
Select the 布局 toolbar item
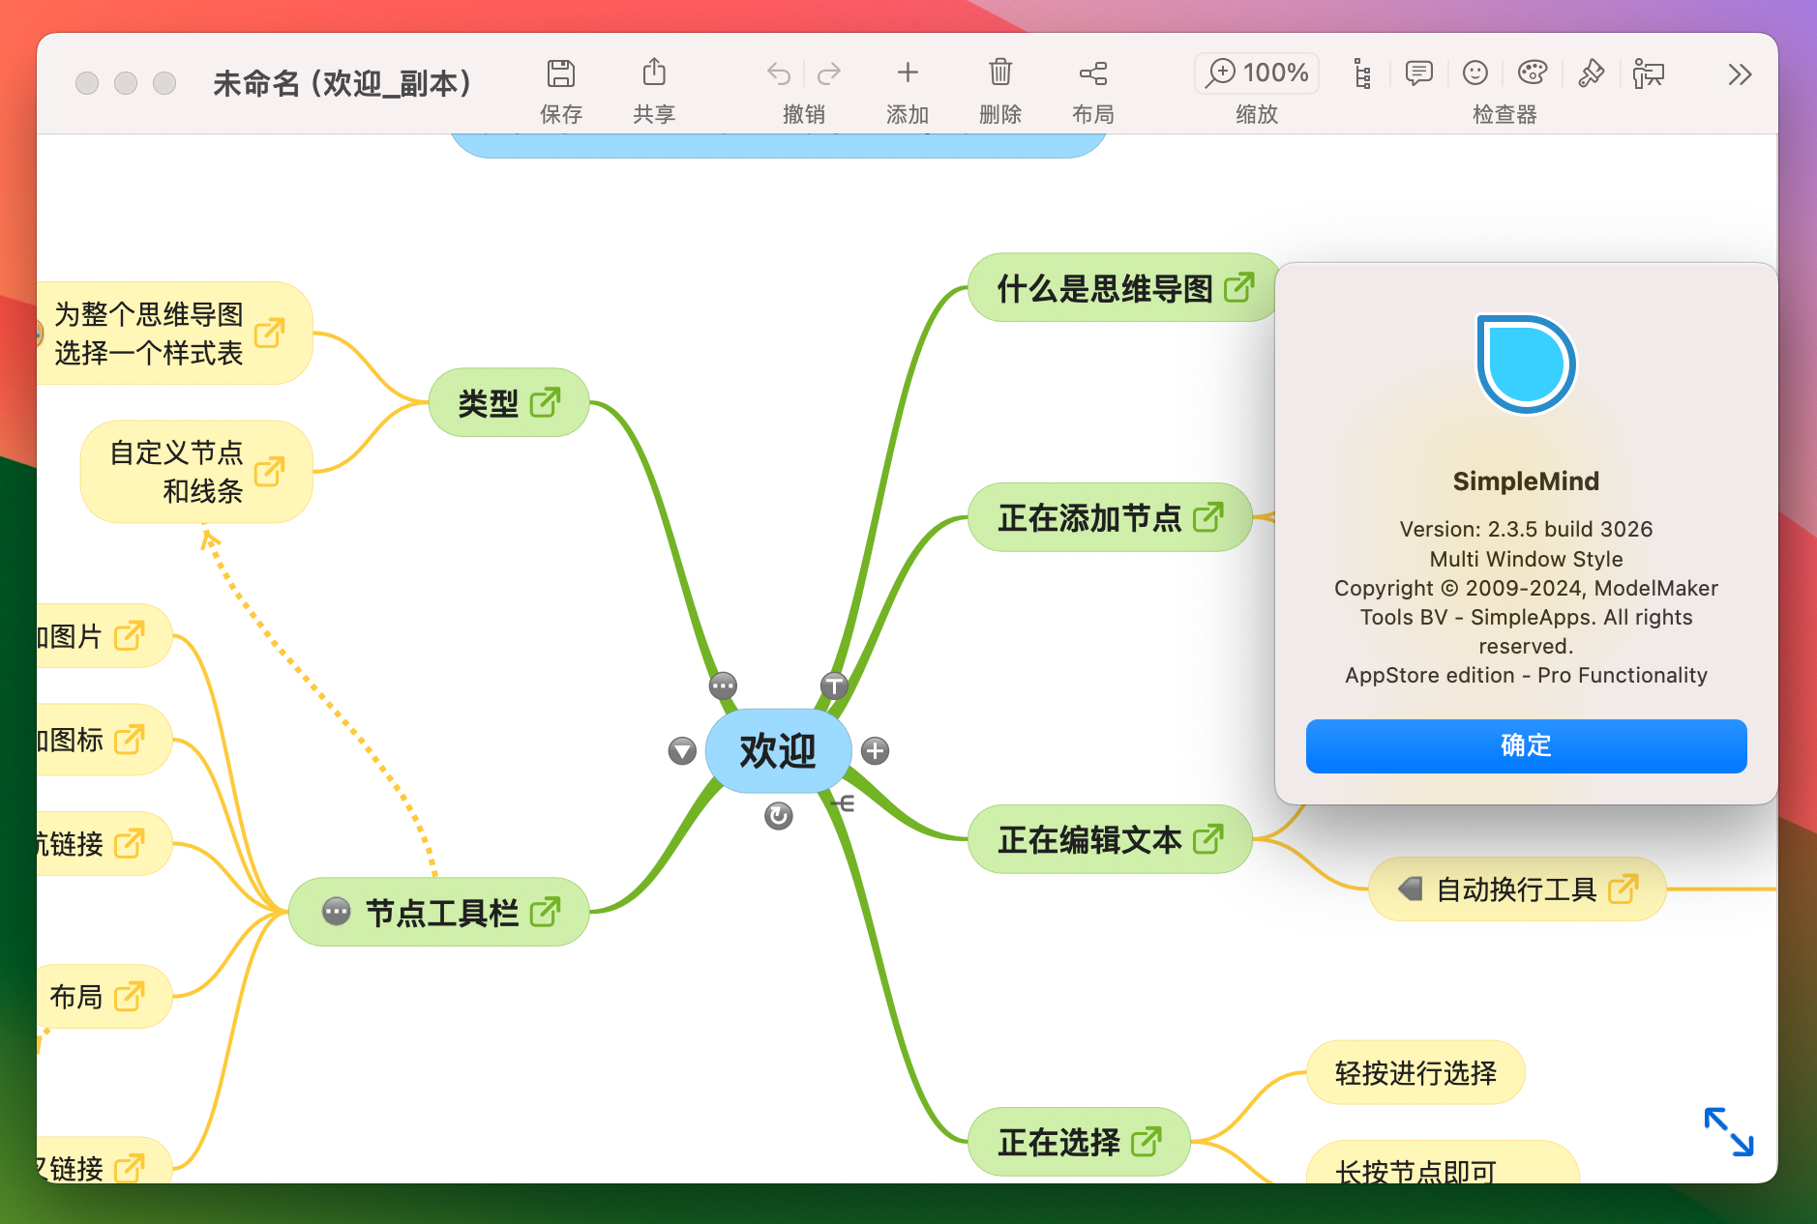click(1093, 87)
